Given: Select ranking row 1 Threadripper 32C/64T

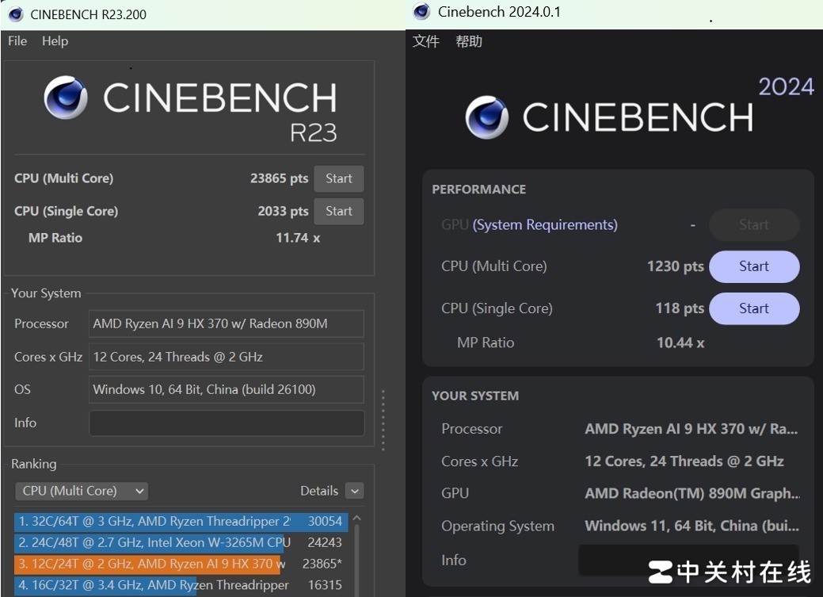Looking at the screenshot, I should 181,522.
